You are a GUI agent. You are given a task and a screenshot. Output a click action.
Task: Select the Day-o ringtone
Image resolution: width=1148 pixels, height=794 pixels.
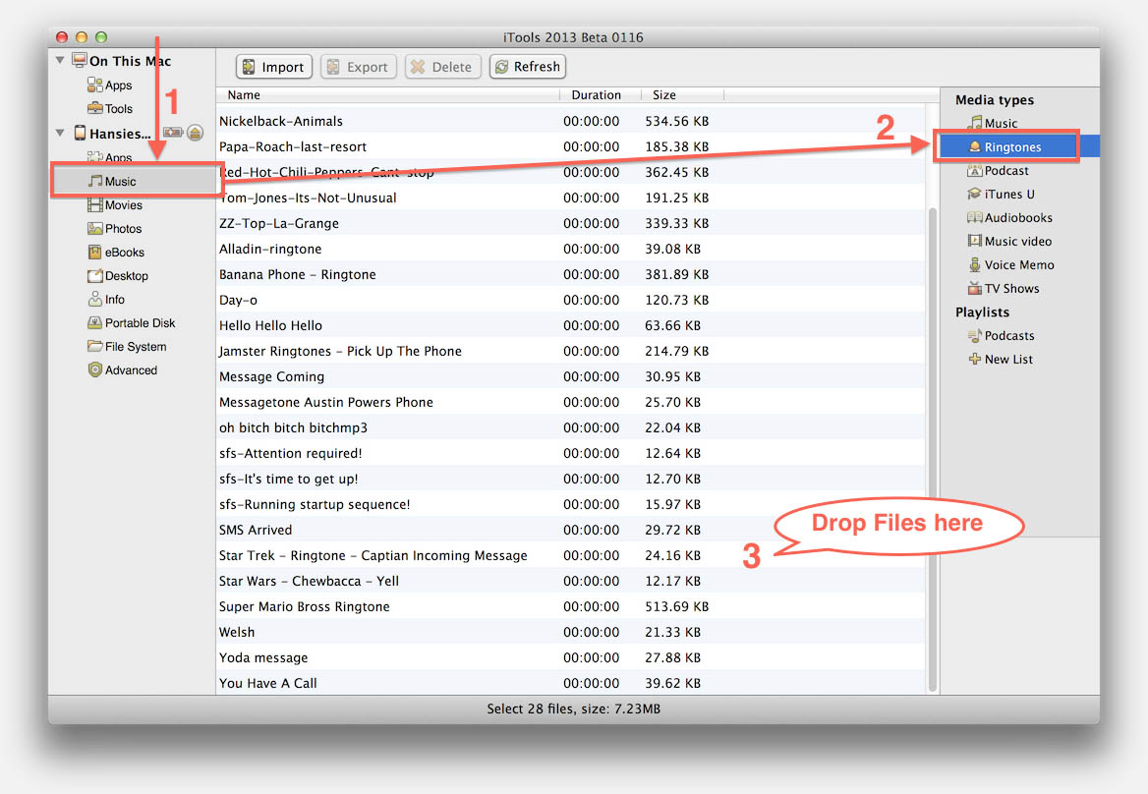click(x=571, y=300)
